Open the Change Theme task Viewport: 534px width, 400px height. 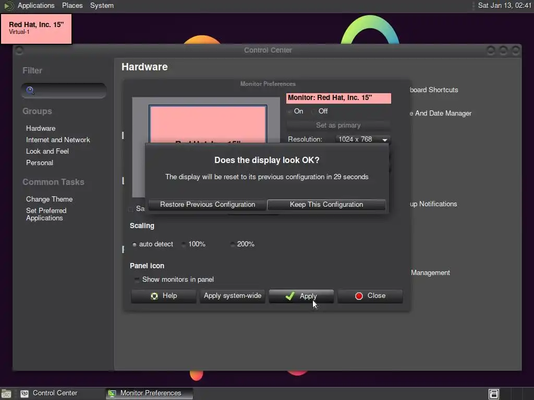tap(49, 199)
